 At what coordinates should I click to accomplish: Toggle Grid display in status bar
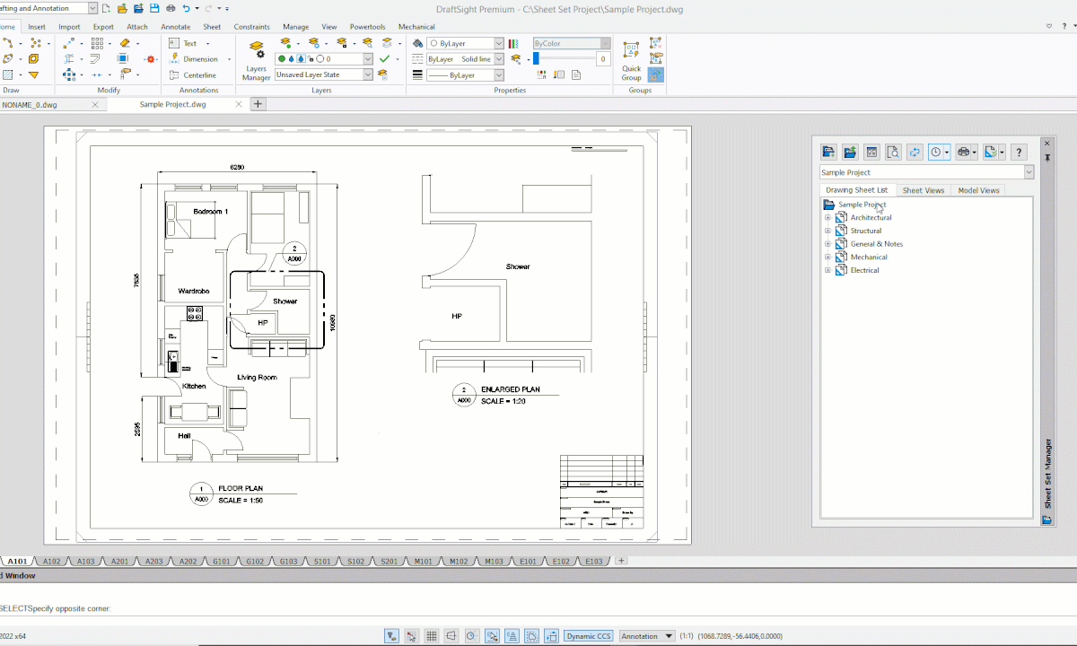pyautogui.click(x=432, y=636)
